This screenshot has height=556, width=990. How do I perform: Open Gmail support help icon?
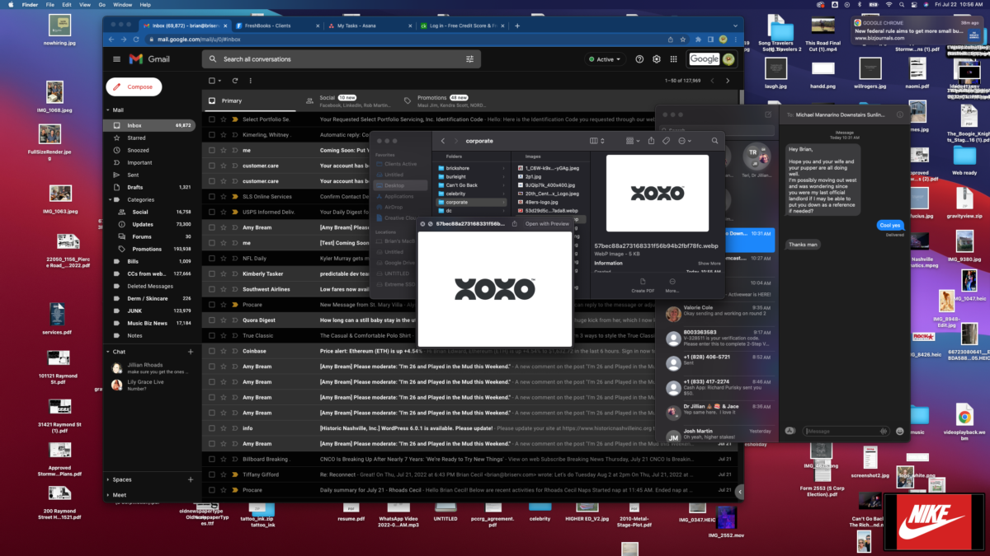[639, 59]
